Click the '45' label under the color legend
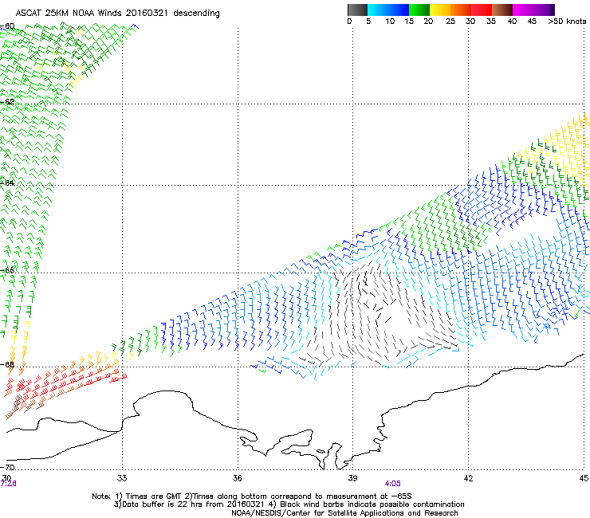The width and height of the screenshot is (590, 518). [532, 22]
